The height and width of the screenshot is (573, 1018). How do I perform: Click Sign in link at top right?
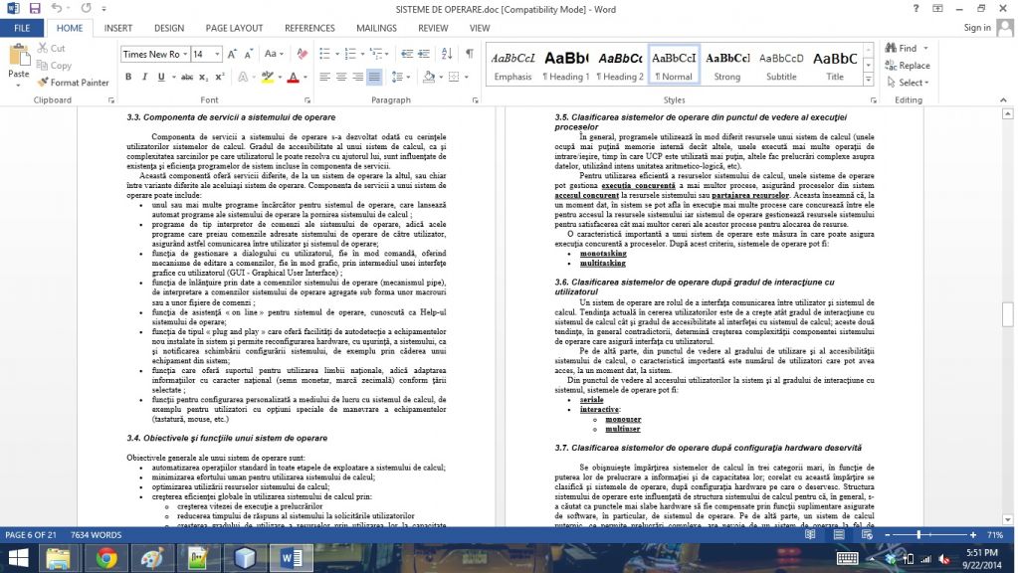[x=977, y=28]
